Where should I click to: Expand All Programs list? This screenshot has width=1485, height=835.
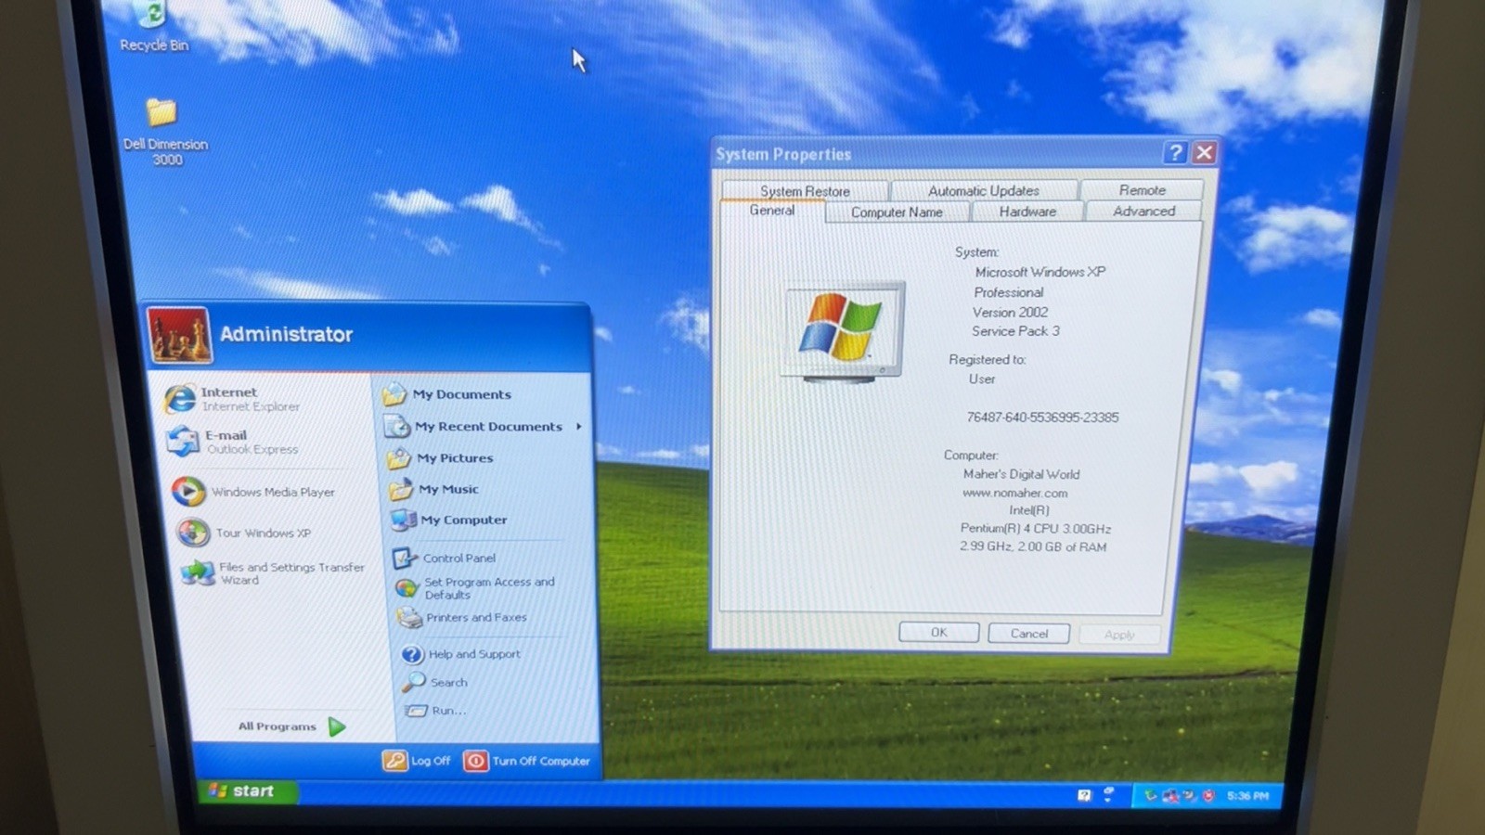pyautogui.click(x=291, y=726)
